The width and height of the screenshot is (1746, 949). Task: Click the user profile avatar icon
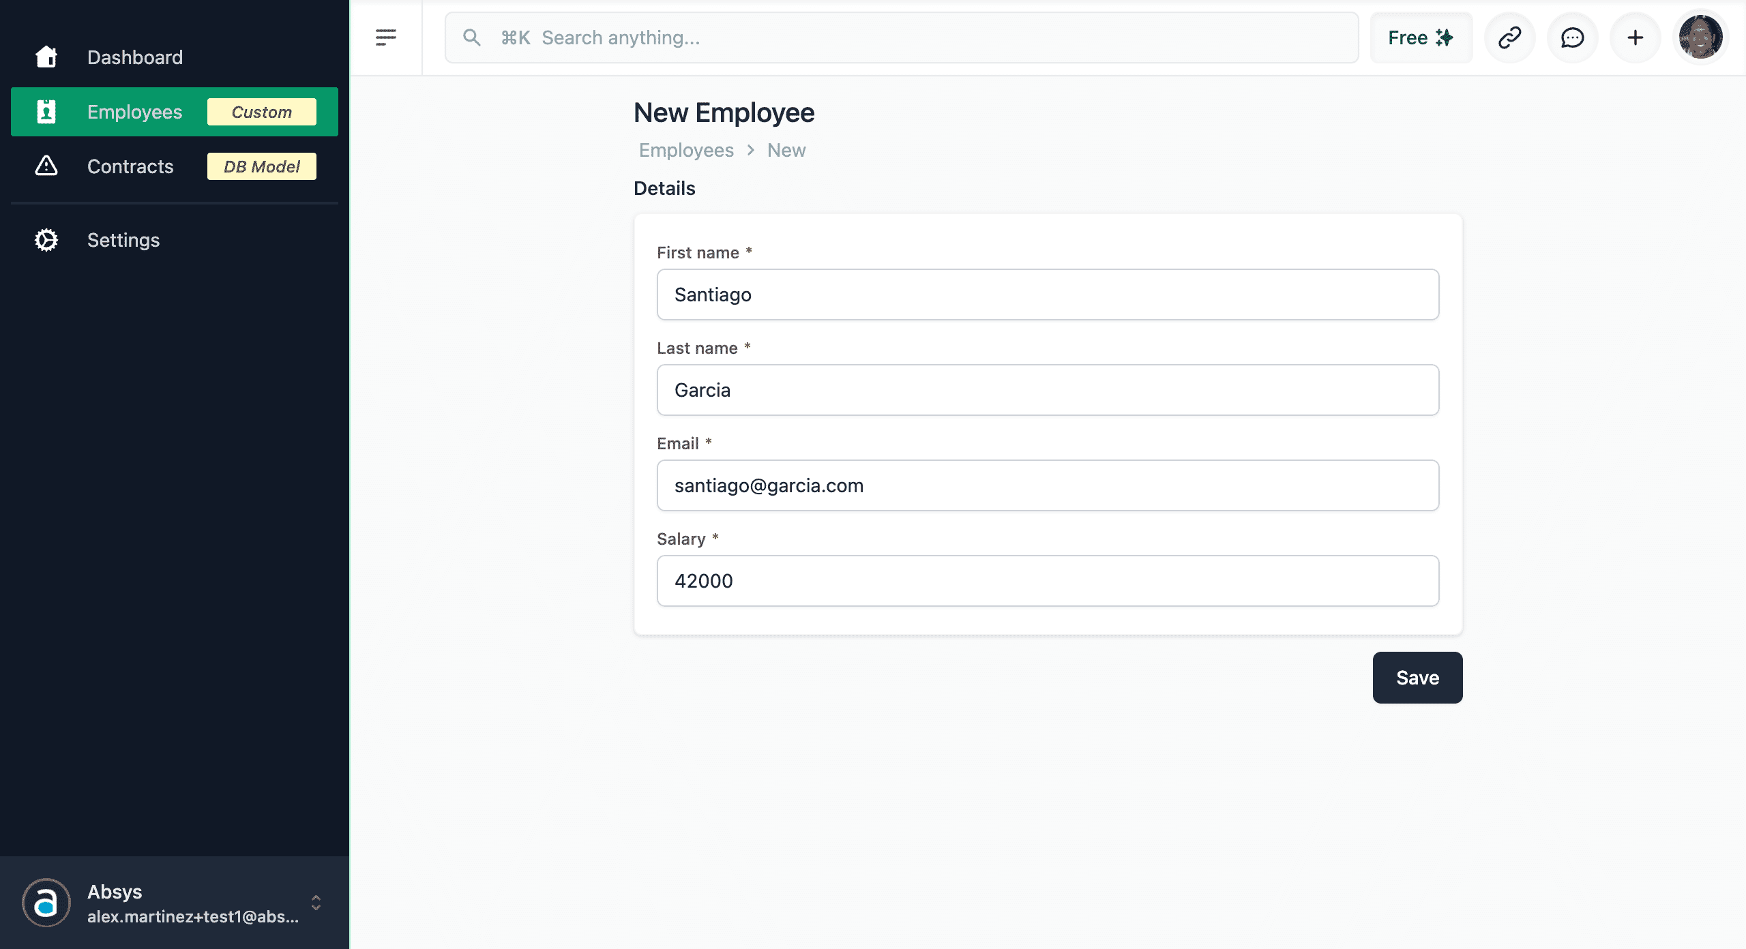(x=1699, y=37)
